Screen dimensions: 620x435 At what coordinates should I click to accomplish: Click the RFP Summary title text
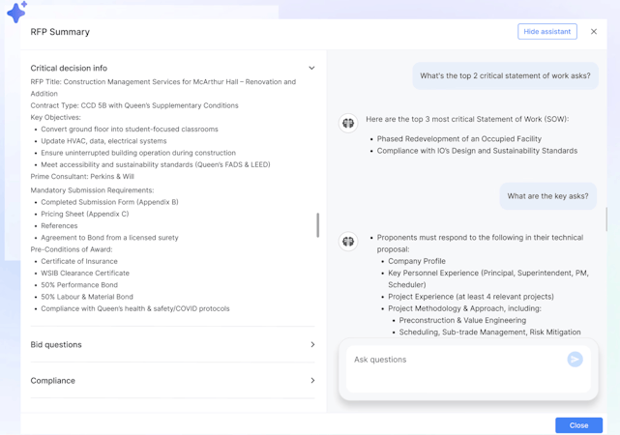(60, 32)
